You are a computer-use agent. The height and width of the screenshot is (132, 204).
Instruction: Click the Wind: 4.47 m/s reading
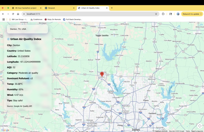15,95
